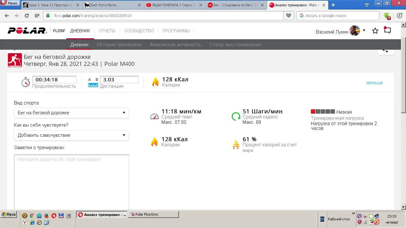
Task: Click the browser reload button
Action: pos(27,16)
